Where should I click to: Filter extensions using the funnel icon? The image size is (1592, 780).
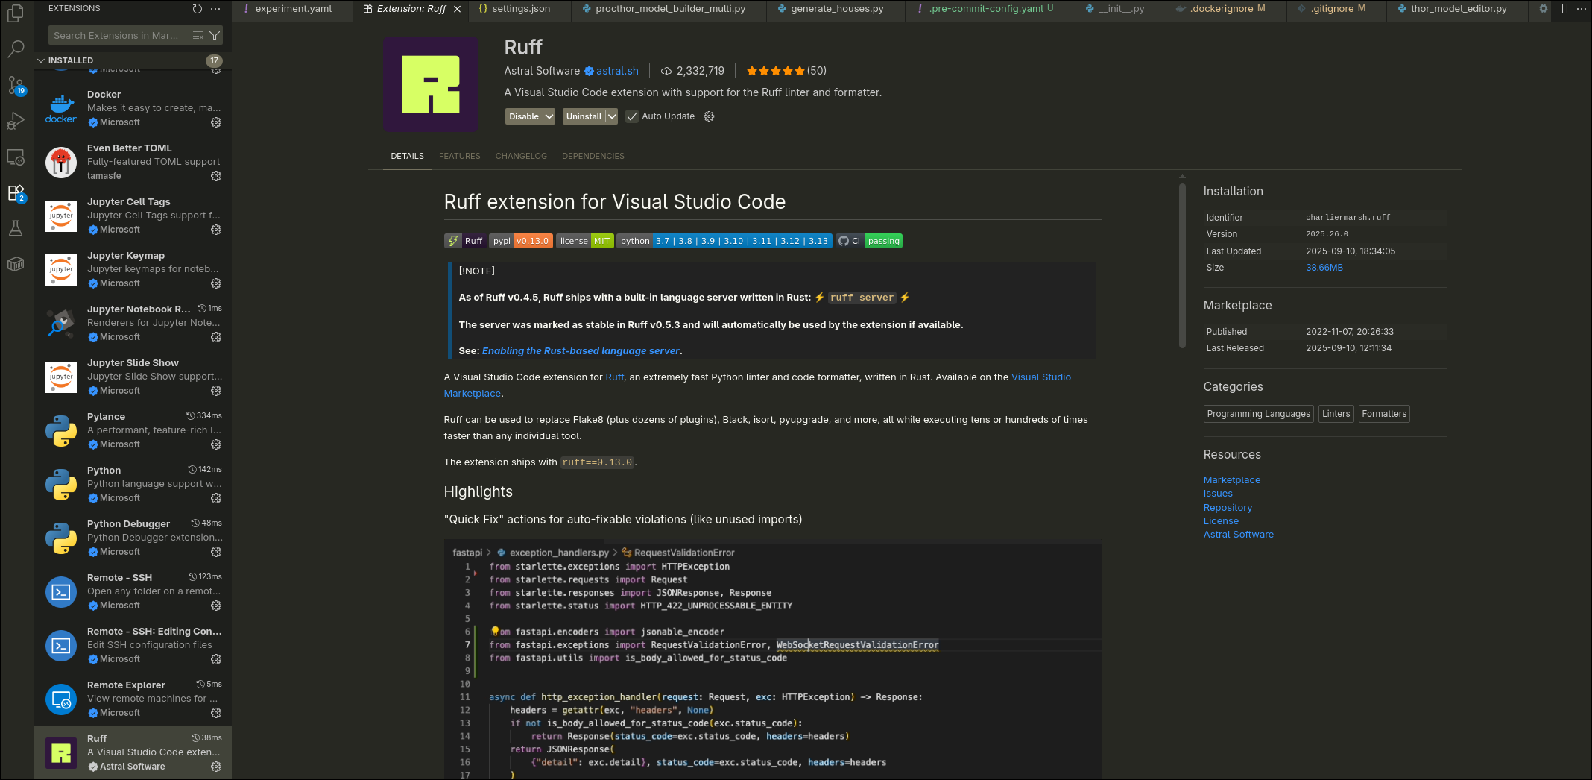(215, 35)
